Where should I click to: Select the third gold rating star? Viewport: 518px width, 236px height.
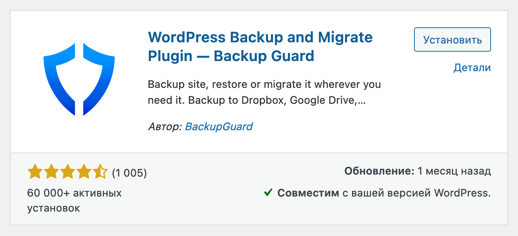[68, 173]
